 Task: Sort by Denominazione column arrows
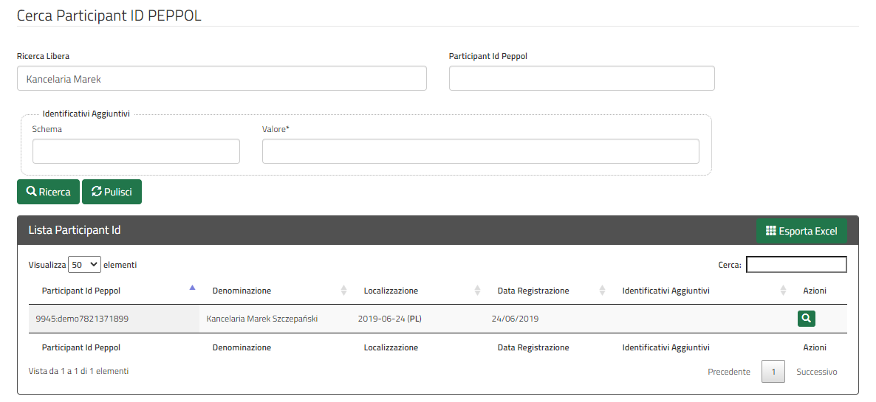(x=344, y=290)
